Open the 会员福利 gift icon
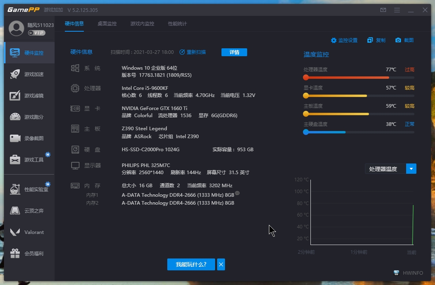435x285 pixels. (x=15, y=253)
